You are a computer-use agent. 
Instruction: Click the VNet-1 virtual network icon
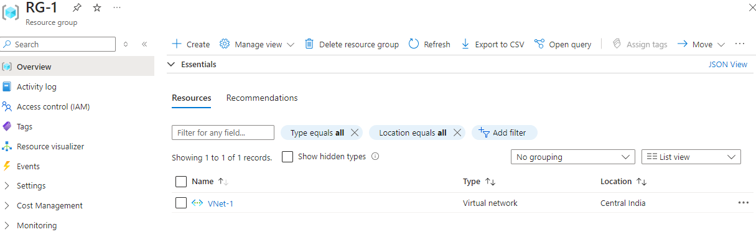[x=197, y=203]
